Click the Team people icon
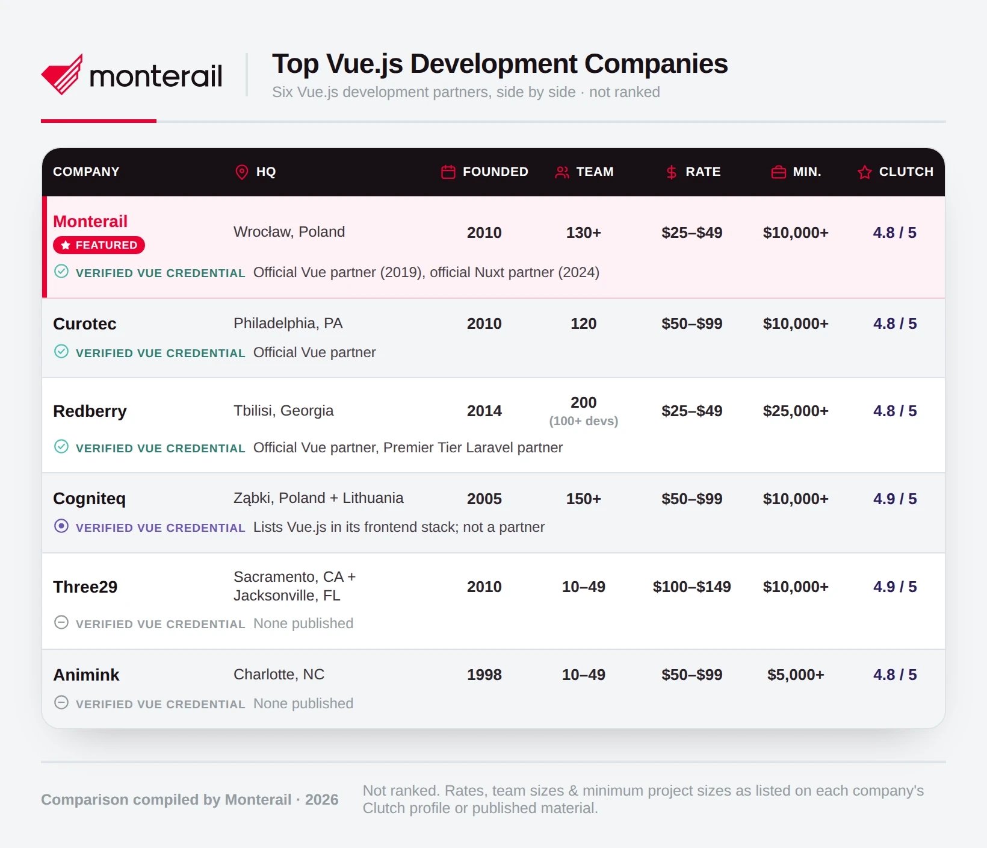987x848 pixels. click(x=562, y=172)
